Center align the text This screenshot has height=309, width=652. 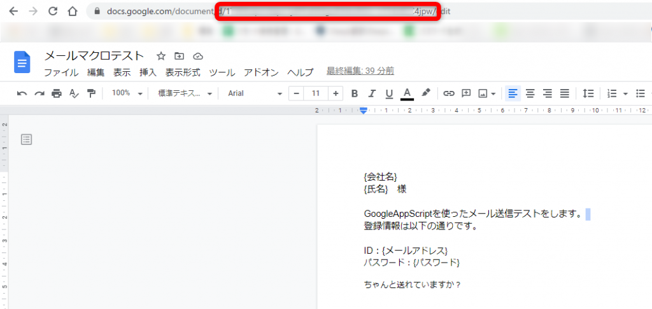click(530, 93)
